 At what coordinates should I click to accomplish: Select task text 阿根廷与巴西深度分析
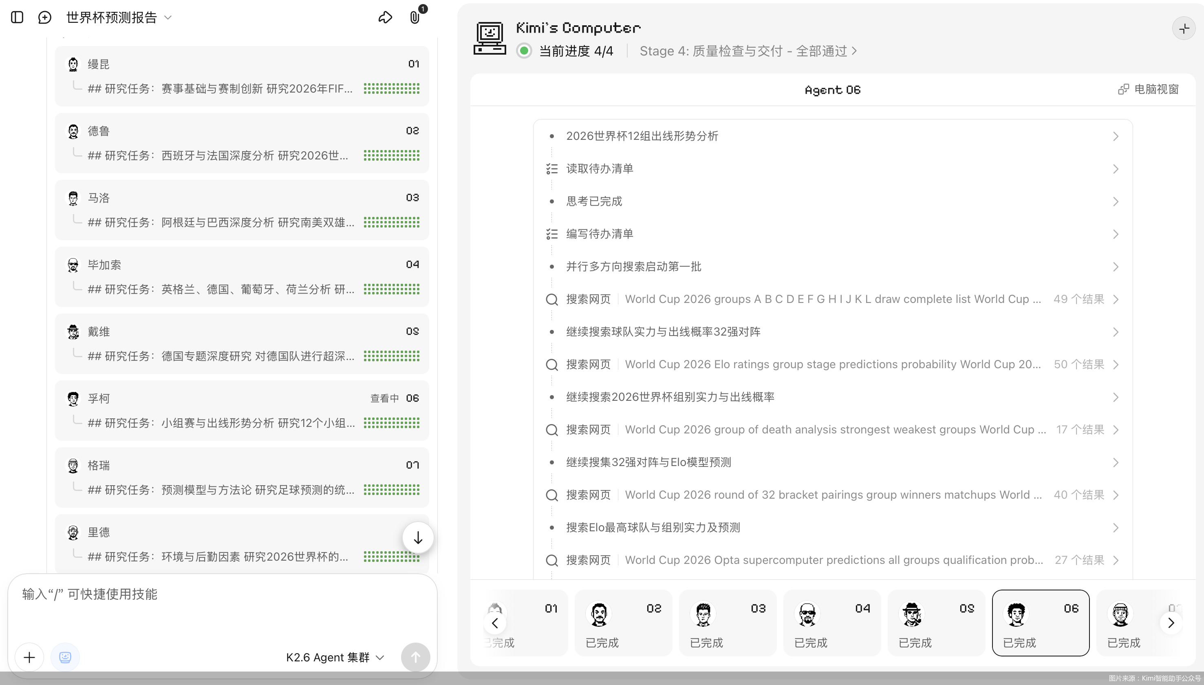point(218,222)
